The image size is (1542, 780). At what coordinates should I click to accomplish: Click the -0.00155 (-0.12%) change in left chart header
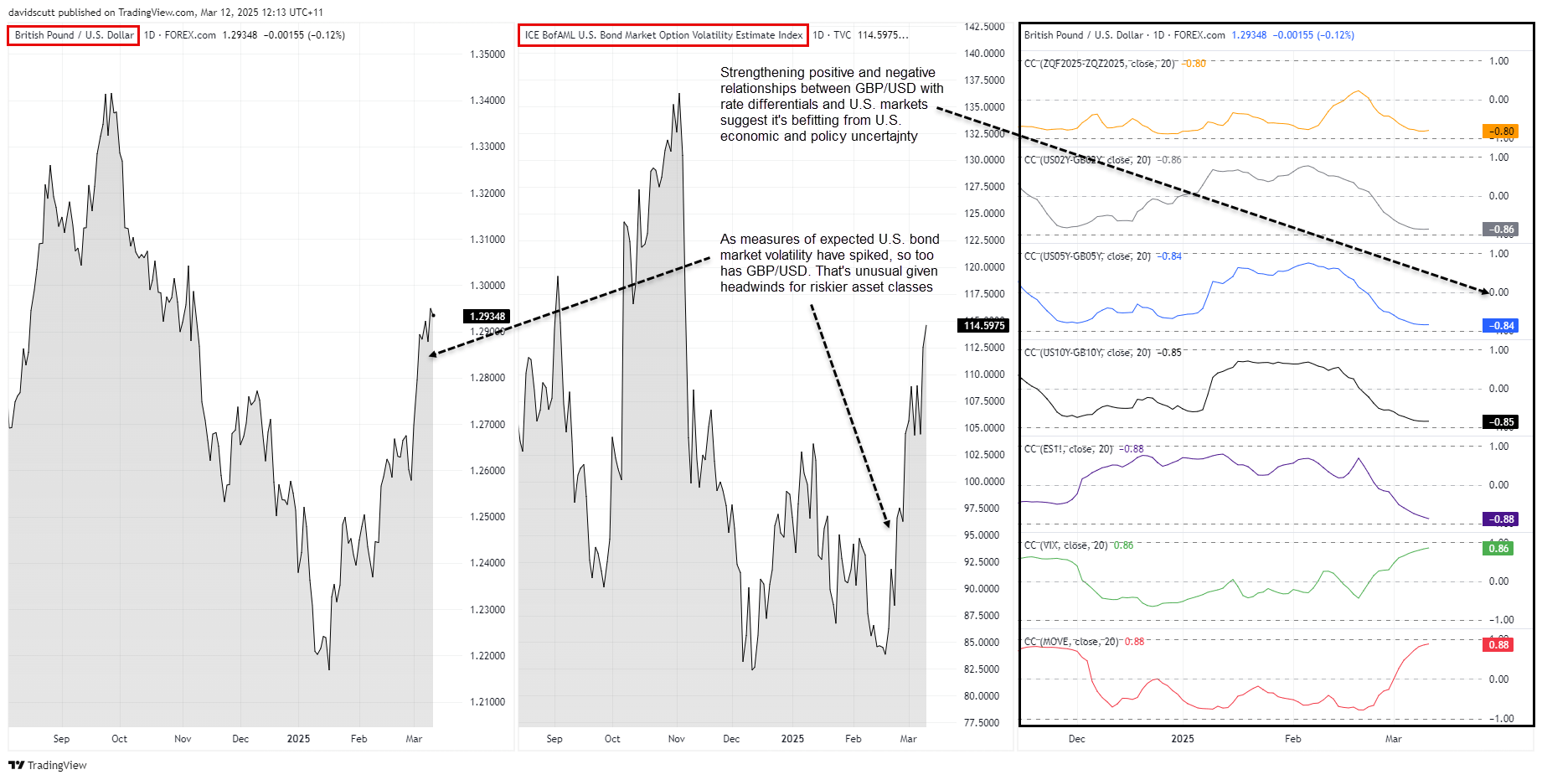[304, 35]
